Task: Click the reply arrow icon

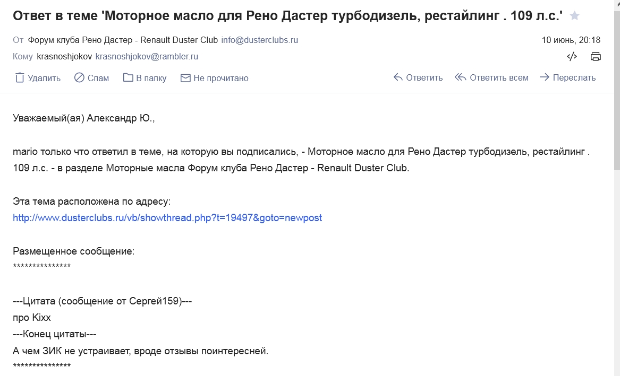Action: (x=398, y=77)
